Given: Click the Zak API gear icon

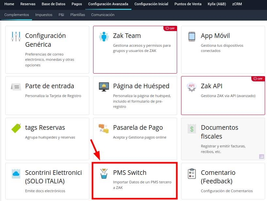Looking at the screenshot, I should pyautogui.click(x=192, y=87).
